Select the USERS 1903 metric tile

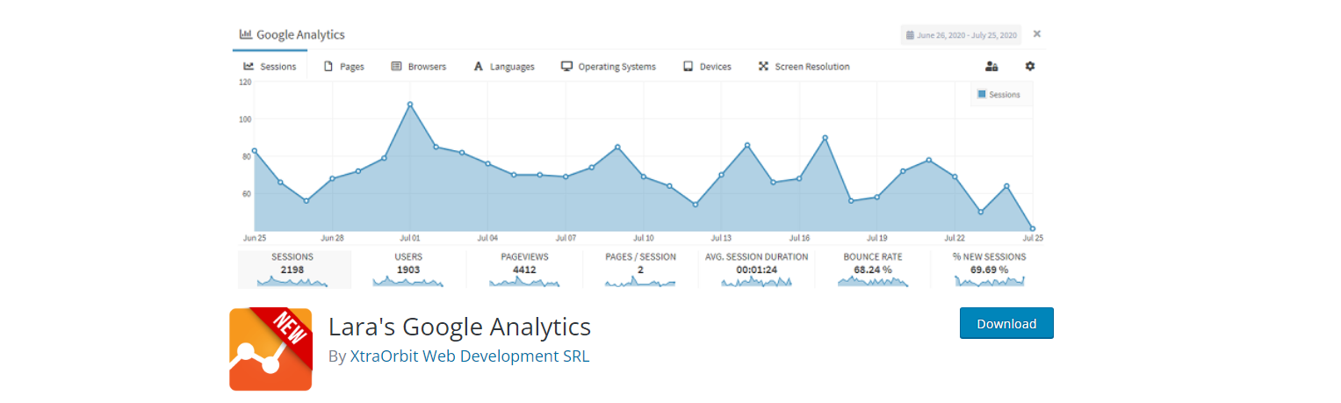[407, 270]
